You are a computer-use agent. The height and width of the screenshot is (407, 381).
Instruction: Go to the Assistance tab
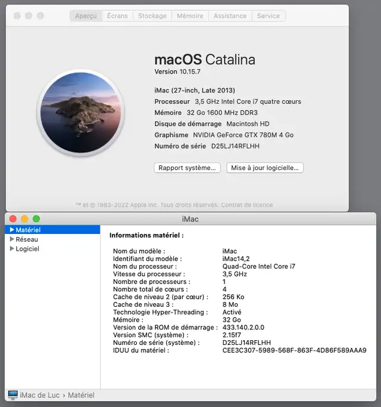230,16
